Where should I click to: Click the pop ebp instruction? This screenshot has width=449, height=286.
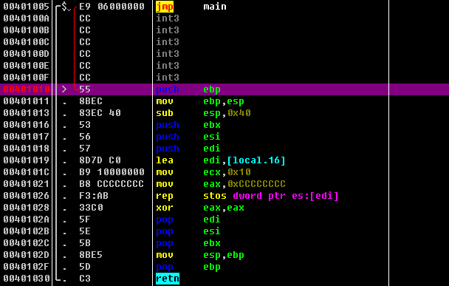pyautogui.click(x=188, y=267)
